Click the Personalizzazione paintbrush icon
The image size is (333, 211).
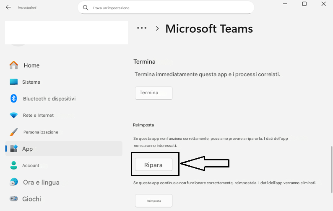14,132
